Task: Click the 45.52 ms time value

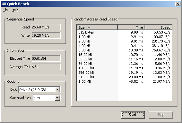Action: tap(136, 81)
